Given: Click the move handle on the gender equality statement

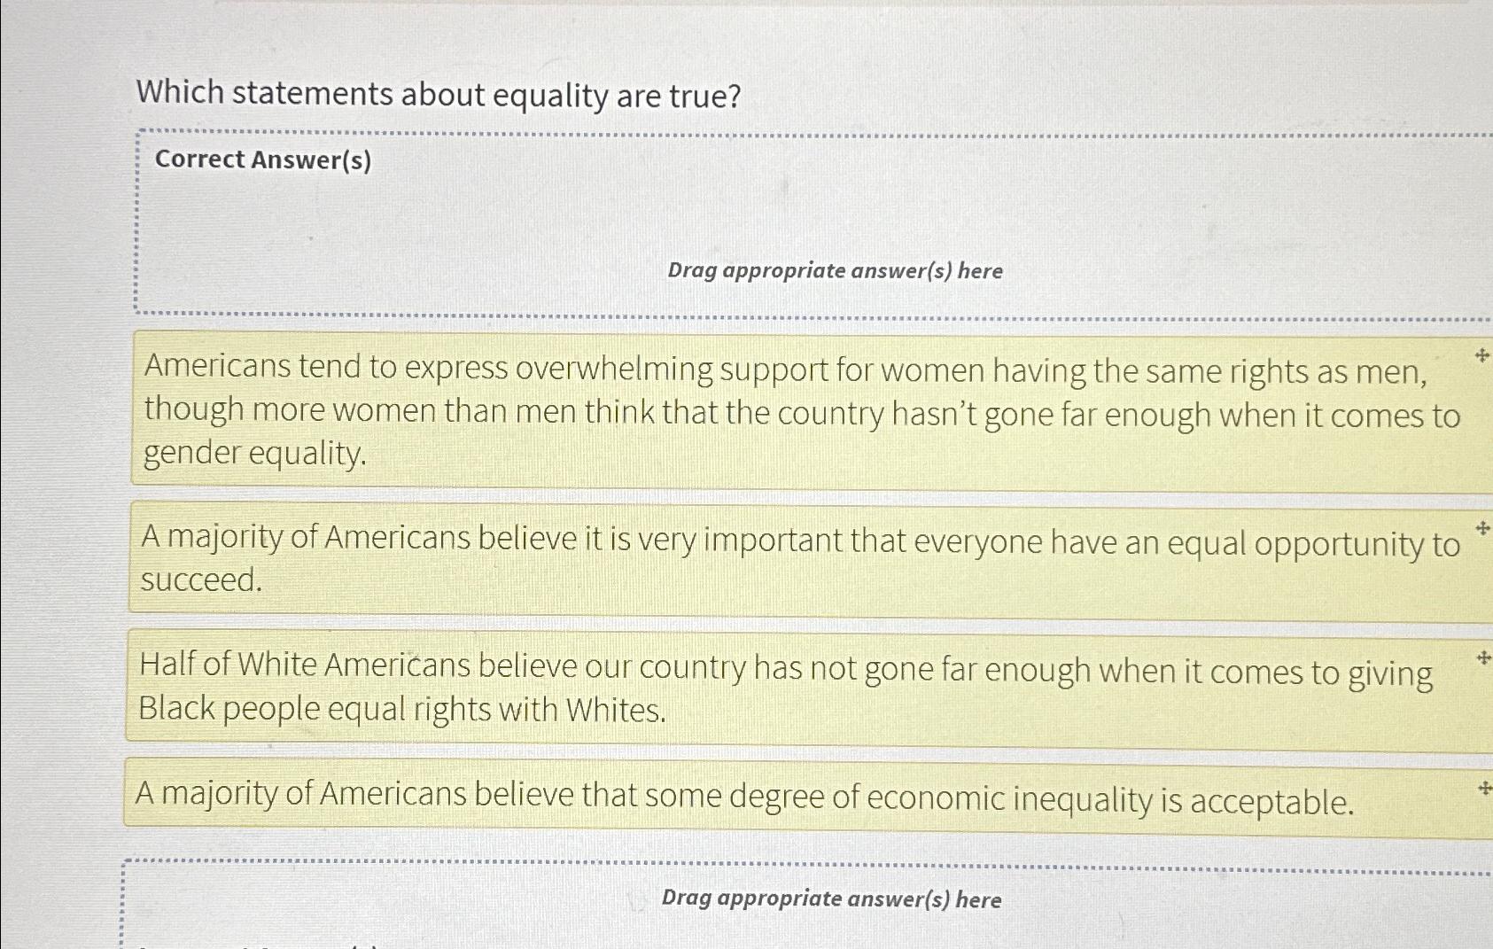Looking at the screenshot, I should click(1481, 353).
